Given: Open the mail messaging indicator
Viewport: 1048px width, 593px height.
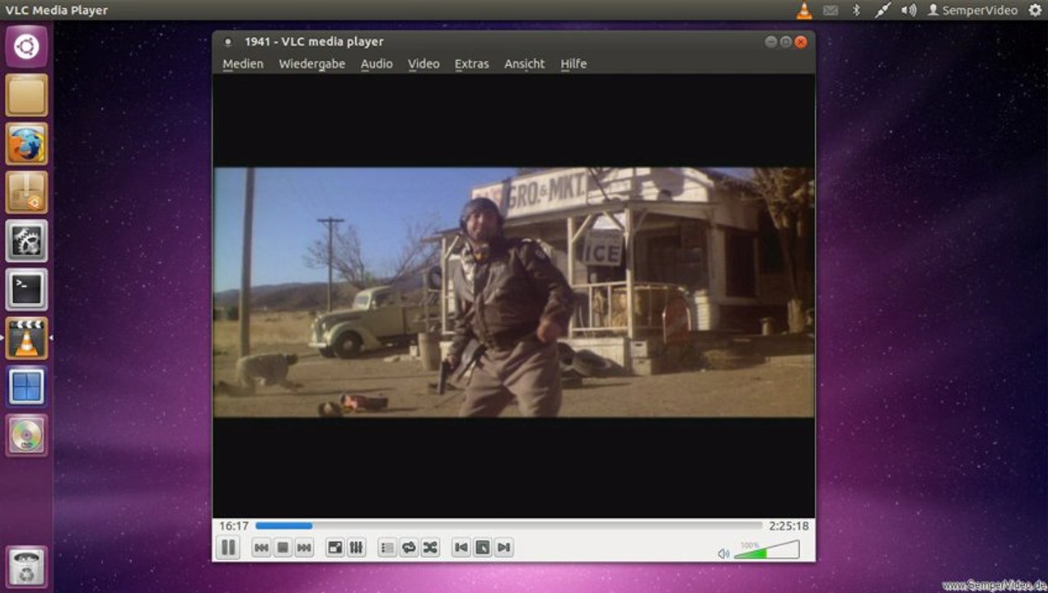Looking at the screenshot, I should 830,11.
